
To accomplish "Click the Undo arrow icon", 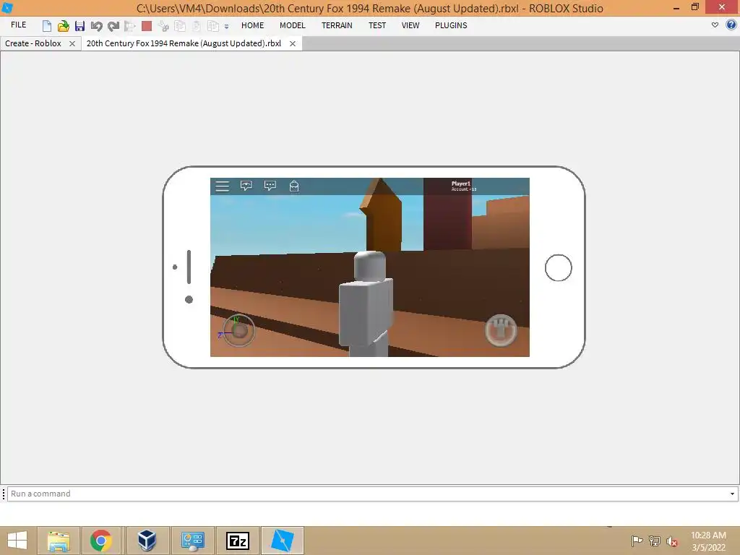I will click(x=96, y=26).
